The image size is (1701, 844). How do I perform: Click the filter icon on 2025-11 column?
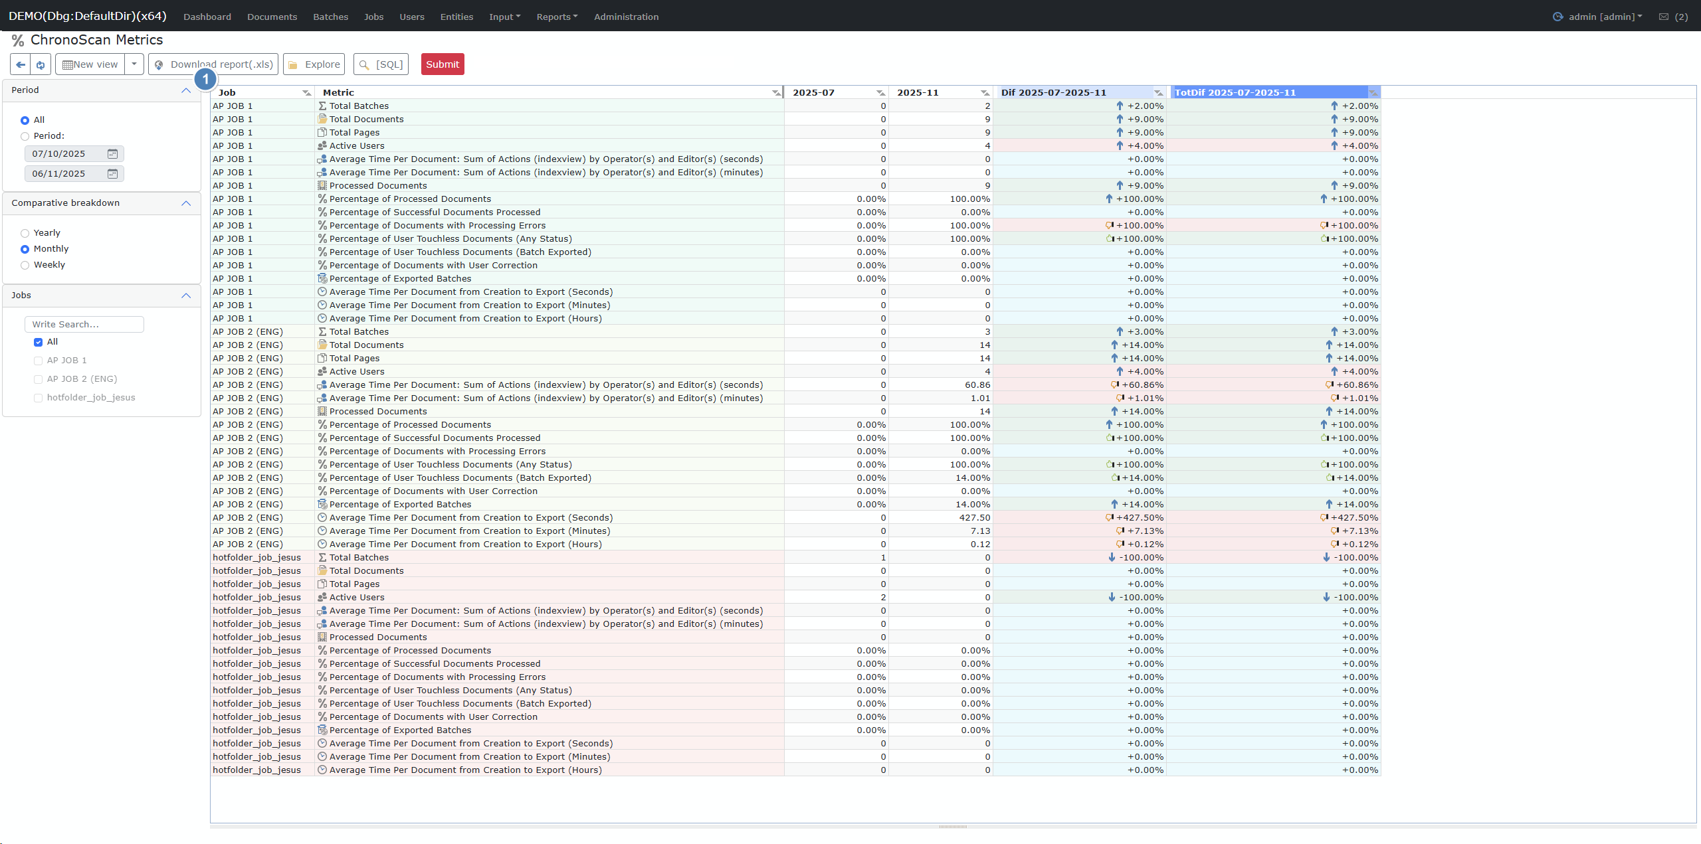point(985,93)
